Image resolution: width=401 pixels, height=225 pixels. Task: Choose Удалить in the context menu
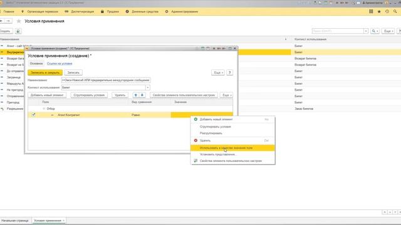232,141
